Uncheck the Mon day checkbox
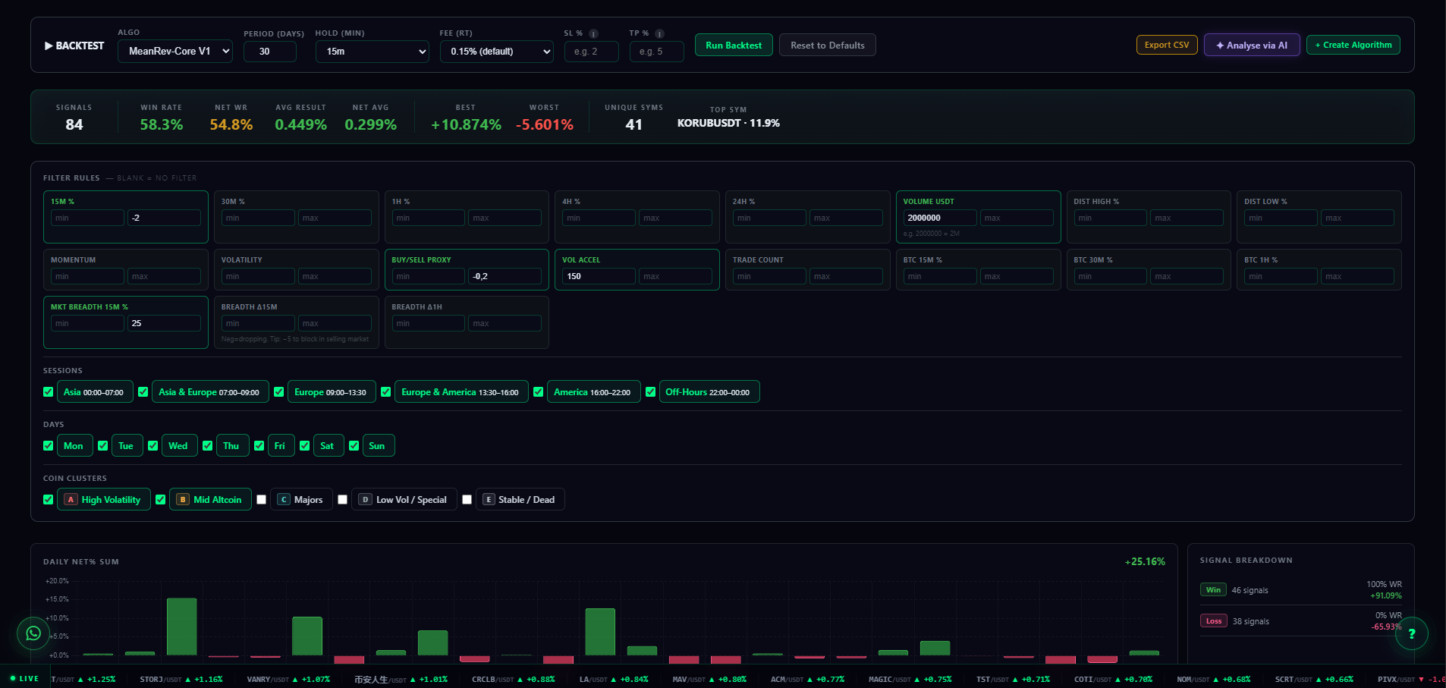Viewport: 1446px width, 688px height. [x=49, y=446]
